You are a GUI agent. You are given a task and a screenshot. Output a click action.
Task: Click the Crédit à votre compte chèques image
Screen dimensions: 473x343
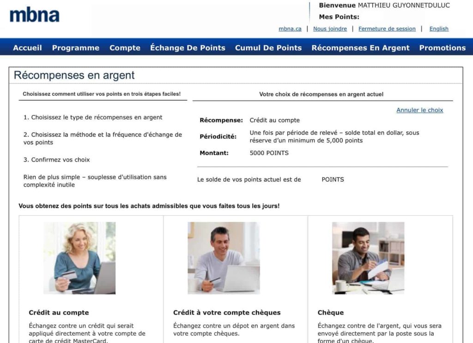224,257
